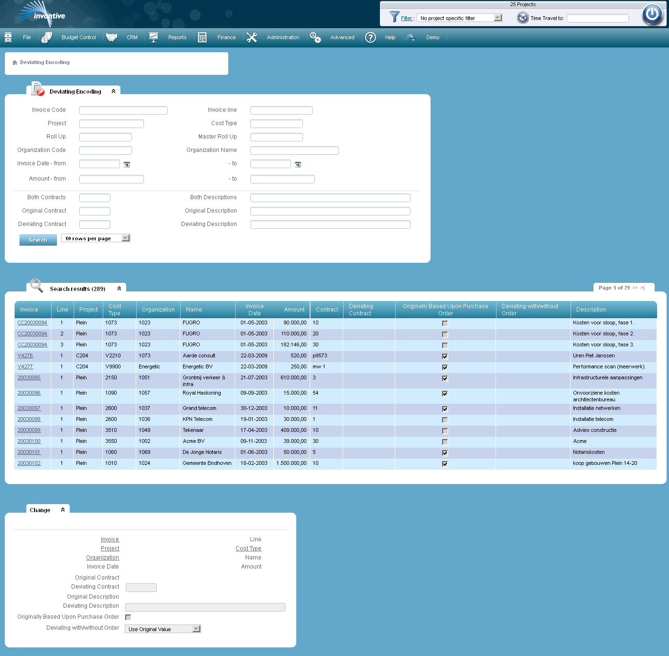The image size is (669, 656).
Task: Open the Time Travel globe icon
Action: click(x=522, y=17)
